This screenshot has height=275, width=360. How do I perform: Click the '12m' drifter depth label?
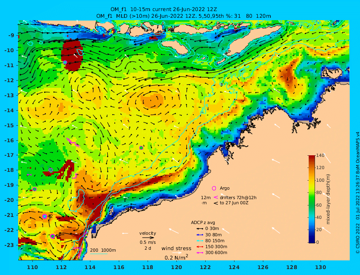206,198
